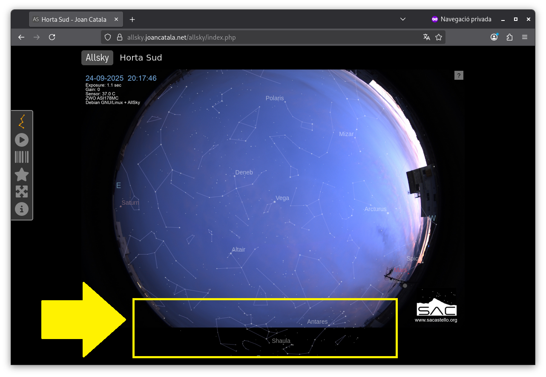Screen dimensions: 546x377
Task: Open the translate page icon
Action: click(426, 37)
